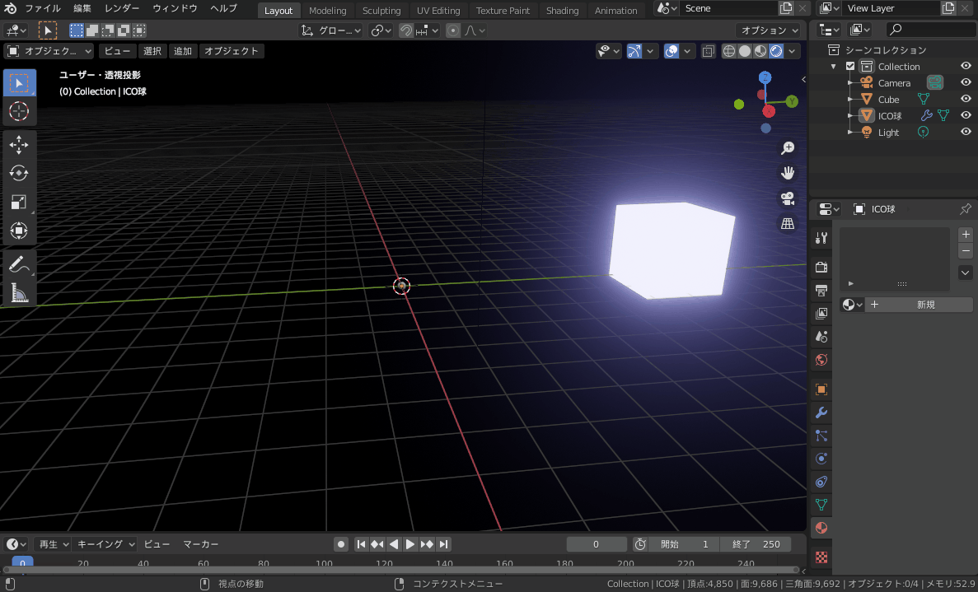Expand the Camera item in outliner
Screen dimensions: 978x592
coord(849,83)
